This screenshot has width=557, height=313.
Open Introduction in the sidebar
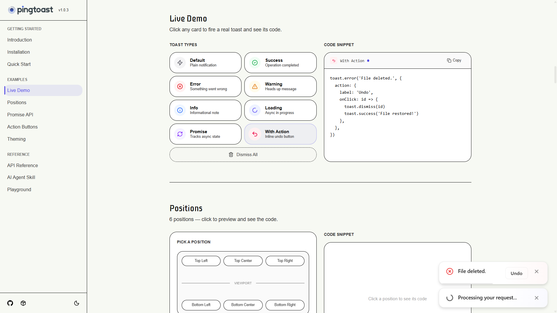(x=19, y=40)
